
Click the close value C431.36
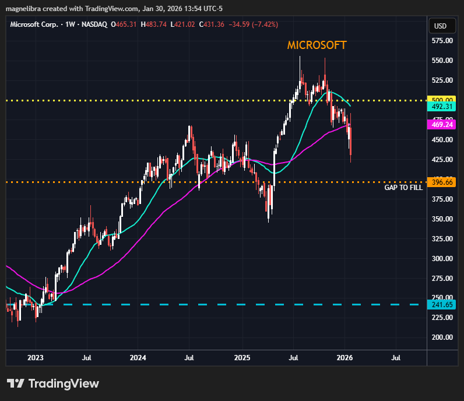point(212,24)
